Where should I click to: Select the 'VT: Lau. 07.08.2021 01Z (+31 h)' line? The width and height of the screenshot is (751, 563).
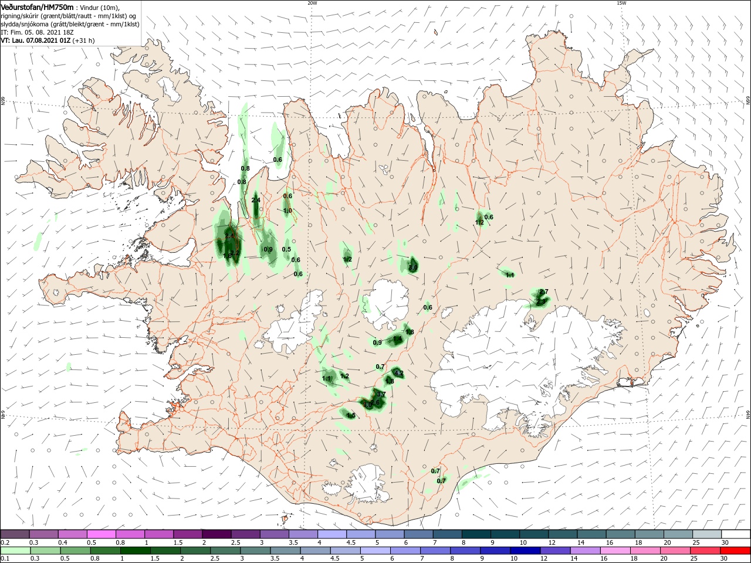tap(48, 40)
